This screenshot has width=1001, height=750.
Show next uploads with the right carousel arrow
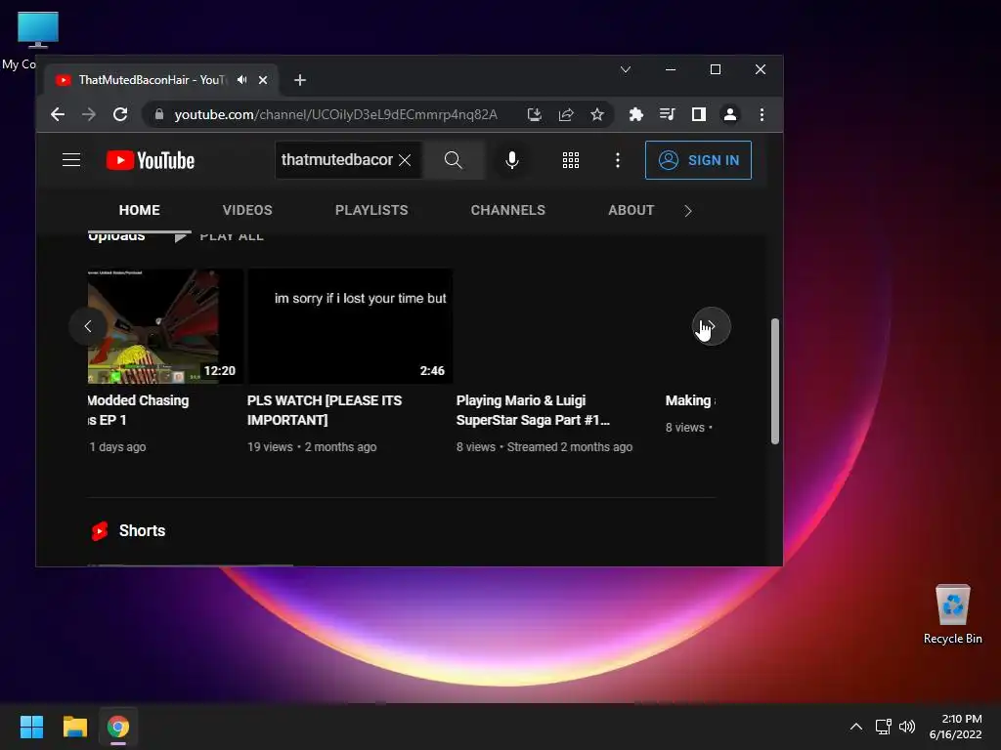(x=712, y=326)
